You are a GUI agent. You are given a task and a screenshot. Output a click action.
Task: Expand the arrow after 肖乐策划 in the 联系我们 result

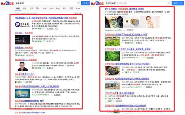coord(25,56)
